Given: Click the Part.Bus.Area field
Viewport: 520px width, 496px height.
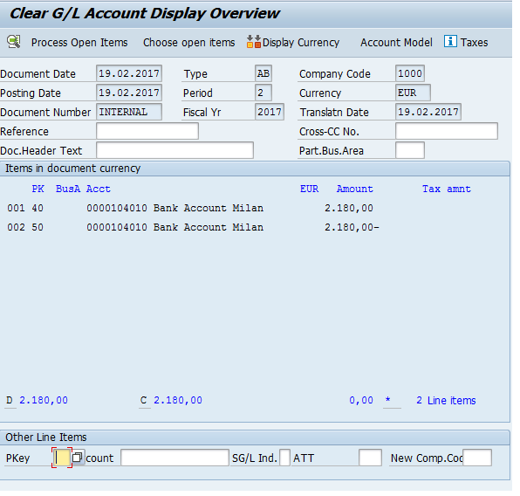Looking at the screenshot, I should 410,150.
